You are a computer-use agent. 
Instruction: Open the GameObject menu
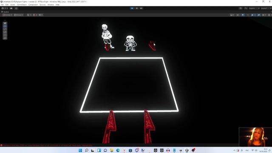tap(22, 5)
